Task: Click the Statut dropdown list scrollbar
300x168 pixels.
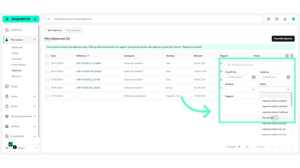Action: click(291, 99)
